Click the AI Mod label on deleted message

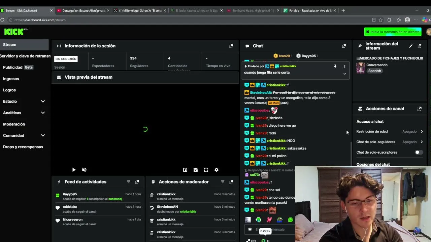273,103
